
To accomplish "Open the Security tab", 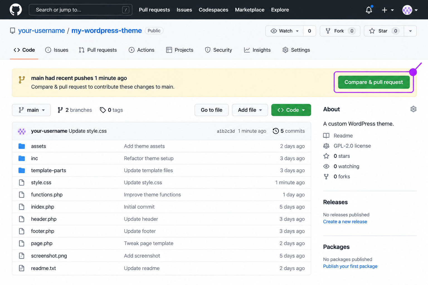I will (218, 50).
